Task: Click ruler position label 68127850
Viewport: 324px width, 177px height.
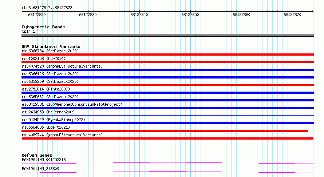Action: click(190, 15)
